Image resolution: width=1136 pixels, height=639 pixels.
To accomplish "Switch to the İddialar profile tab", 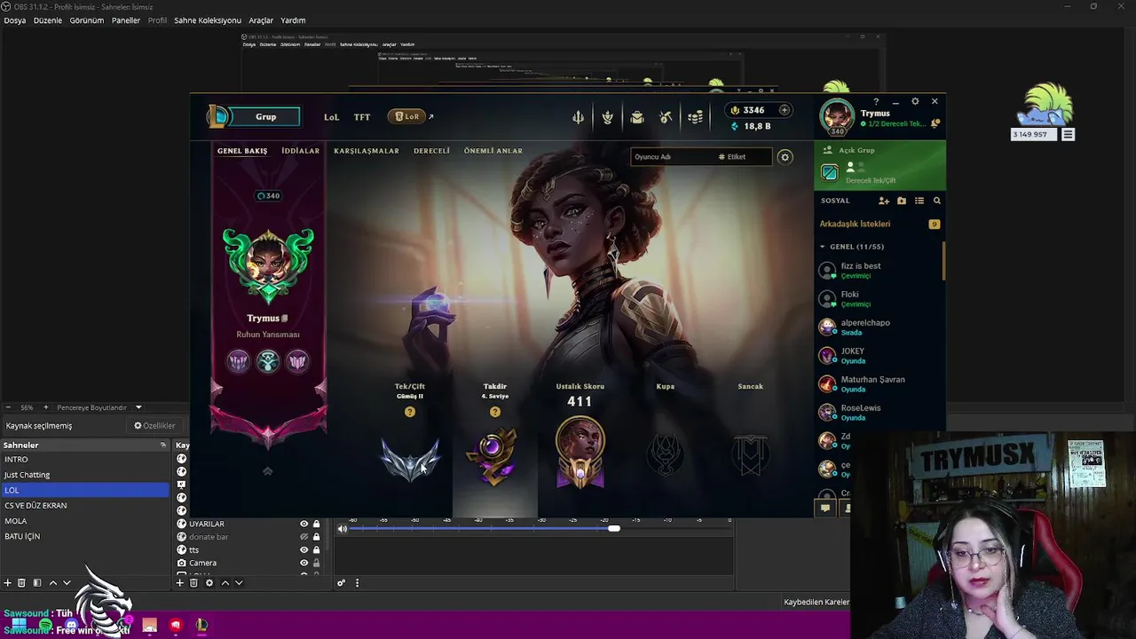I will coord(300,151).
